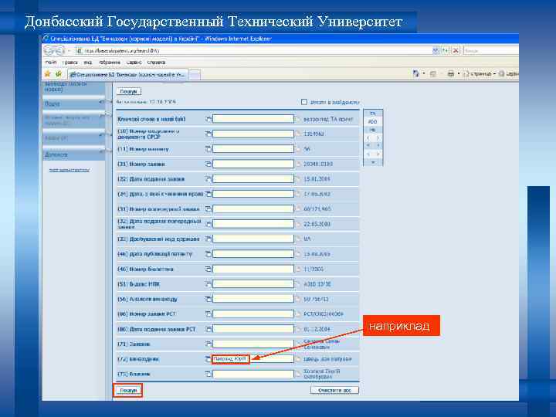Image resolution: width=556 pixels, height=417 pixels.
Task: Click the example icon after (21) Номер заявки field
Action: pyautogui.click(x=298, y=164)
